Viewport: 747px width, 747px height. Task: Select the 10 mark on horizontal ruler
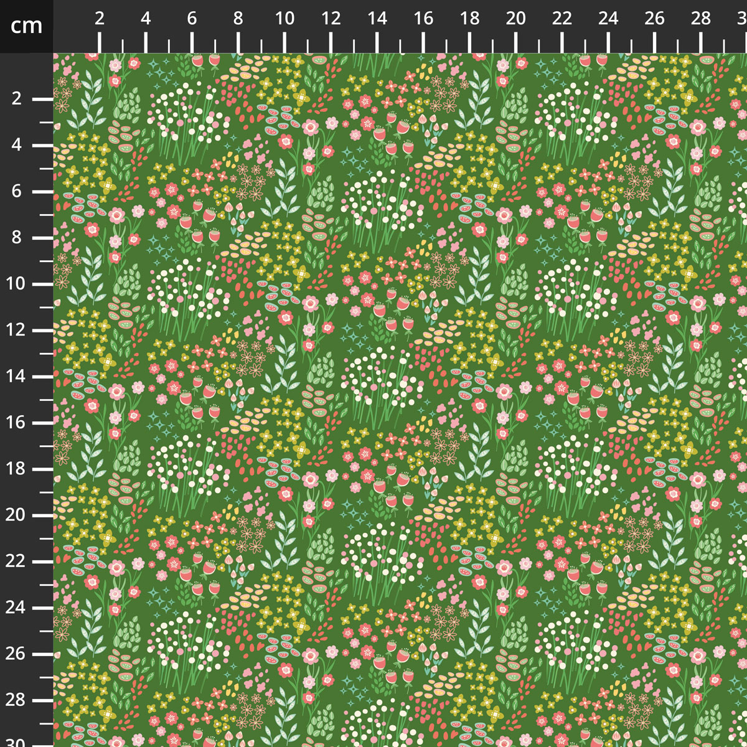(x=284, y=19)
